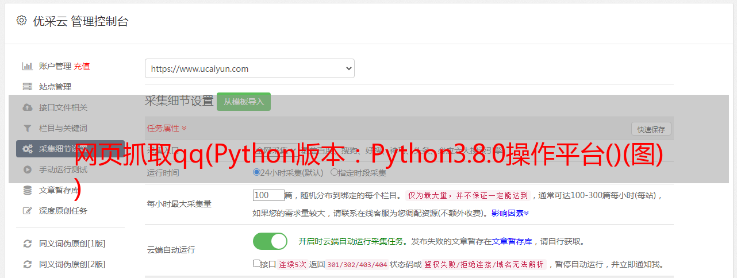
Task: Open the 手动运行测试 sidebar entry
Action: point(63,169)
